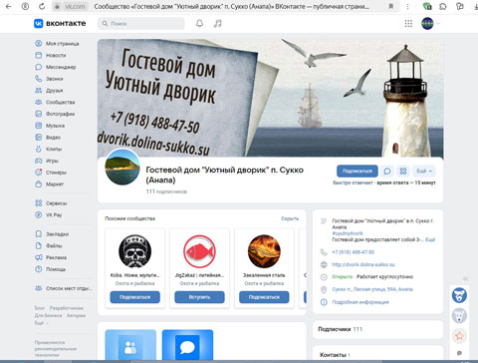
Task: Open Друзья in sidebar
Action: pos(49,91)
